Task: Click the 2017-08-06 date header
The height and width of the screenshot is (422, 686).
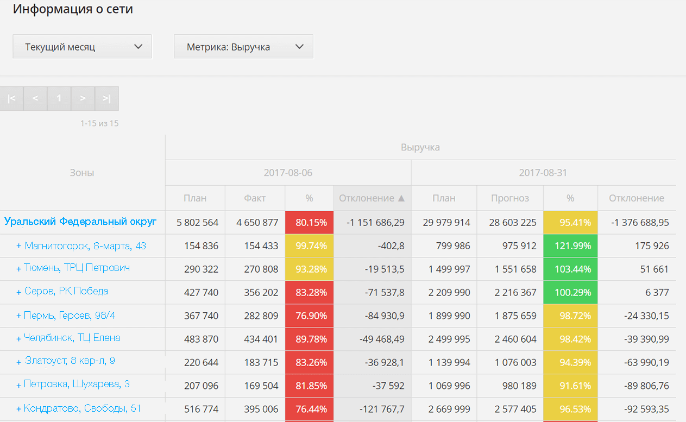Action: 288,173
